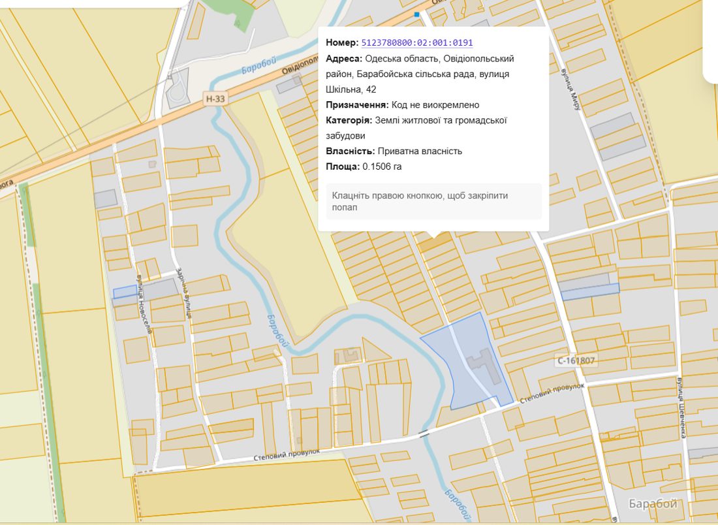Image resolution: width=718 pixels, height=525 pixels.
Task: Click the C-161807 road shield
Action: click(x=576, y=360)
